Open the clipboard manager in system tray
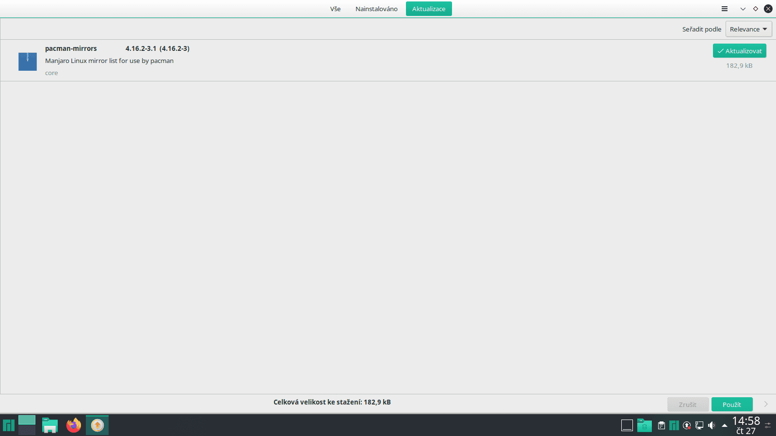The height and width of the screenshot is (436, 776). (x=662, y=425)
